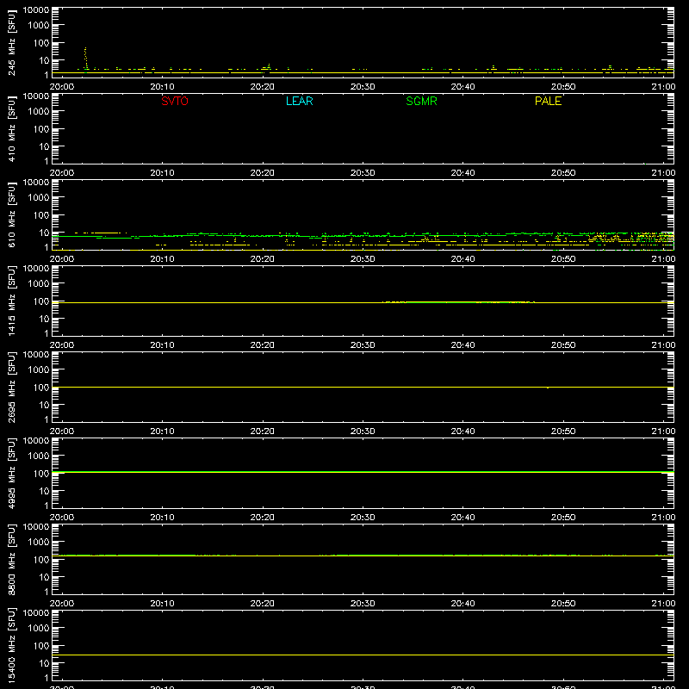Image resolution: width=689 pixels, height=689 pixels.
Task: Click the 1000 tick label on 410 MHz axis
Action: point(39,112)
